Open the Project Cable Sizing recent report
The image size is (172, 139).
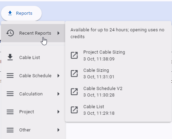tap(118, 55)
